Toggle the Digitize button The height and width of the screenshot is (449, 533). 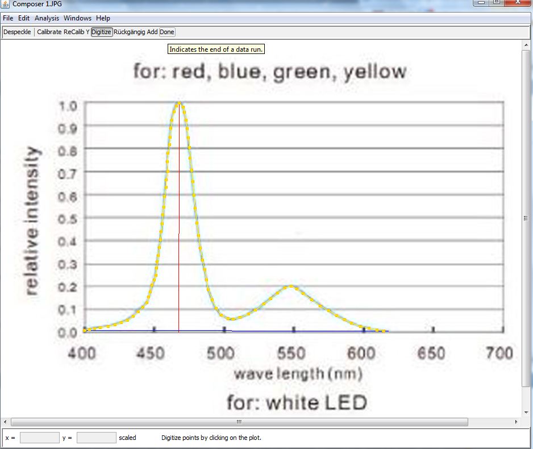[x=102, y=32]
